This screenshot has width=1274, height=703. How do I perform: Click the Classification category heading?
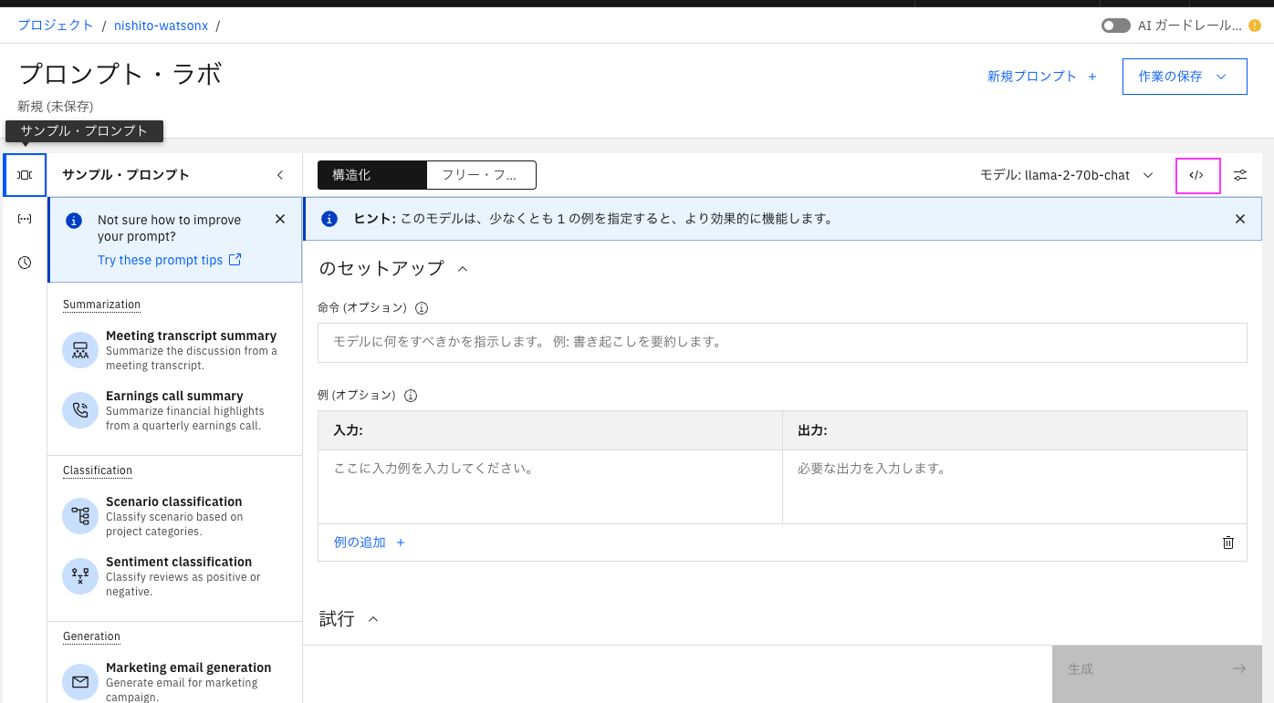coord(98,470)
